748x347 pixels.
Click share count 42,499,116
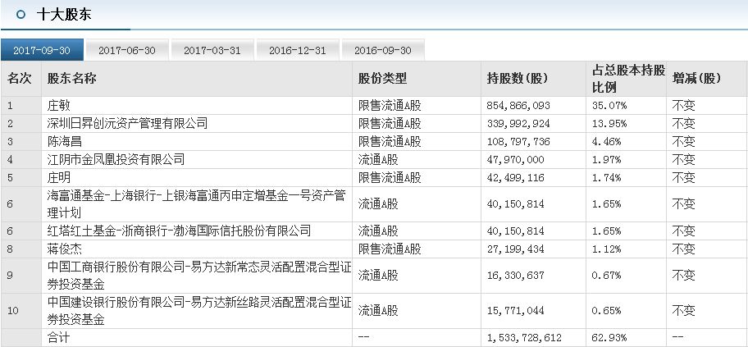[515, 177]
